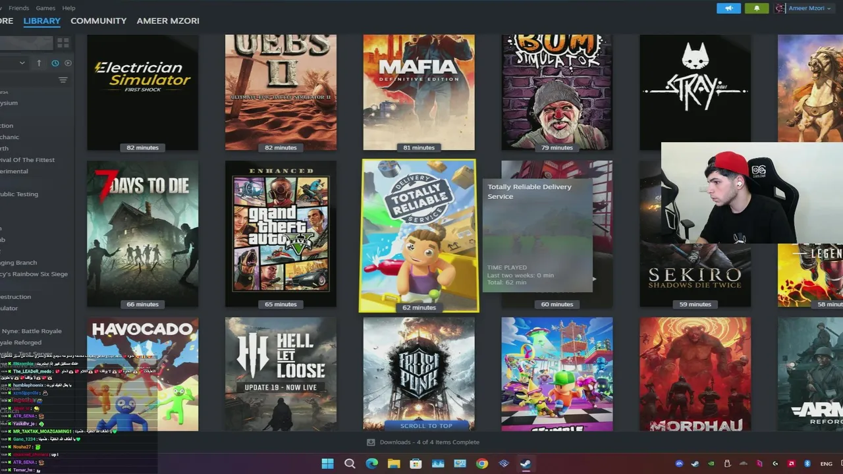Select Totally Reliable Delivery Service cover
The height and width of the screenshot is (474, 843).
pos(419,235)
